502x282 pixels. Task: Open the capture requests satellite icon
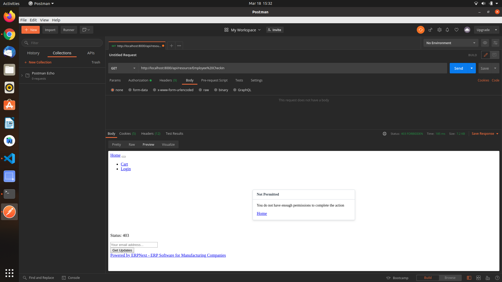(x=430, y=30)
